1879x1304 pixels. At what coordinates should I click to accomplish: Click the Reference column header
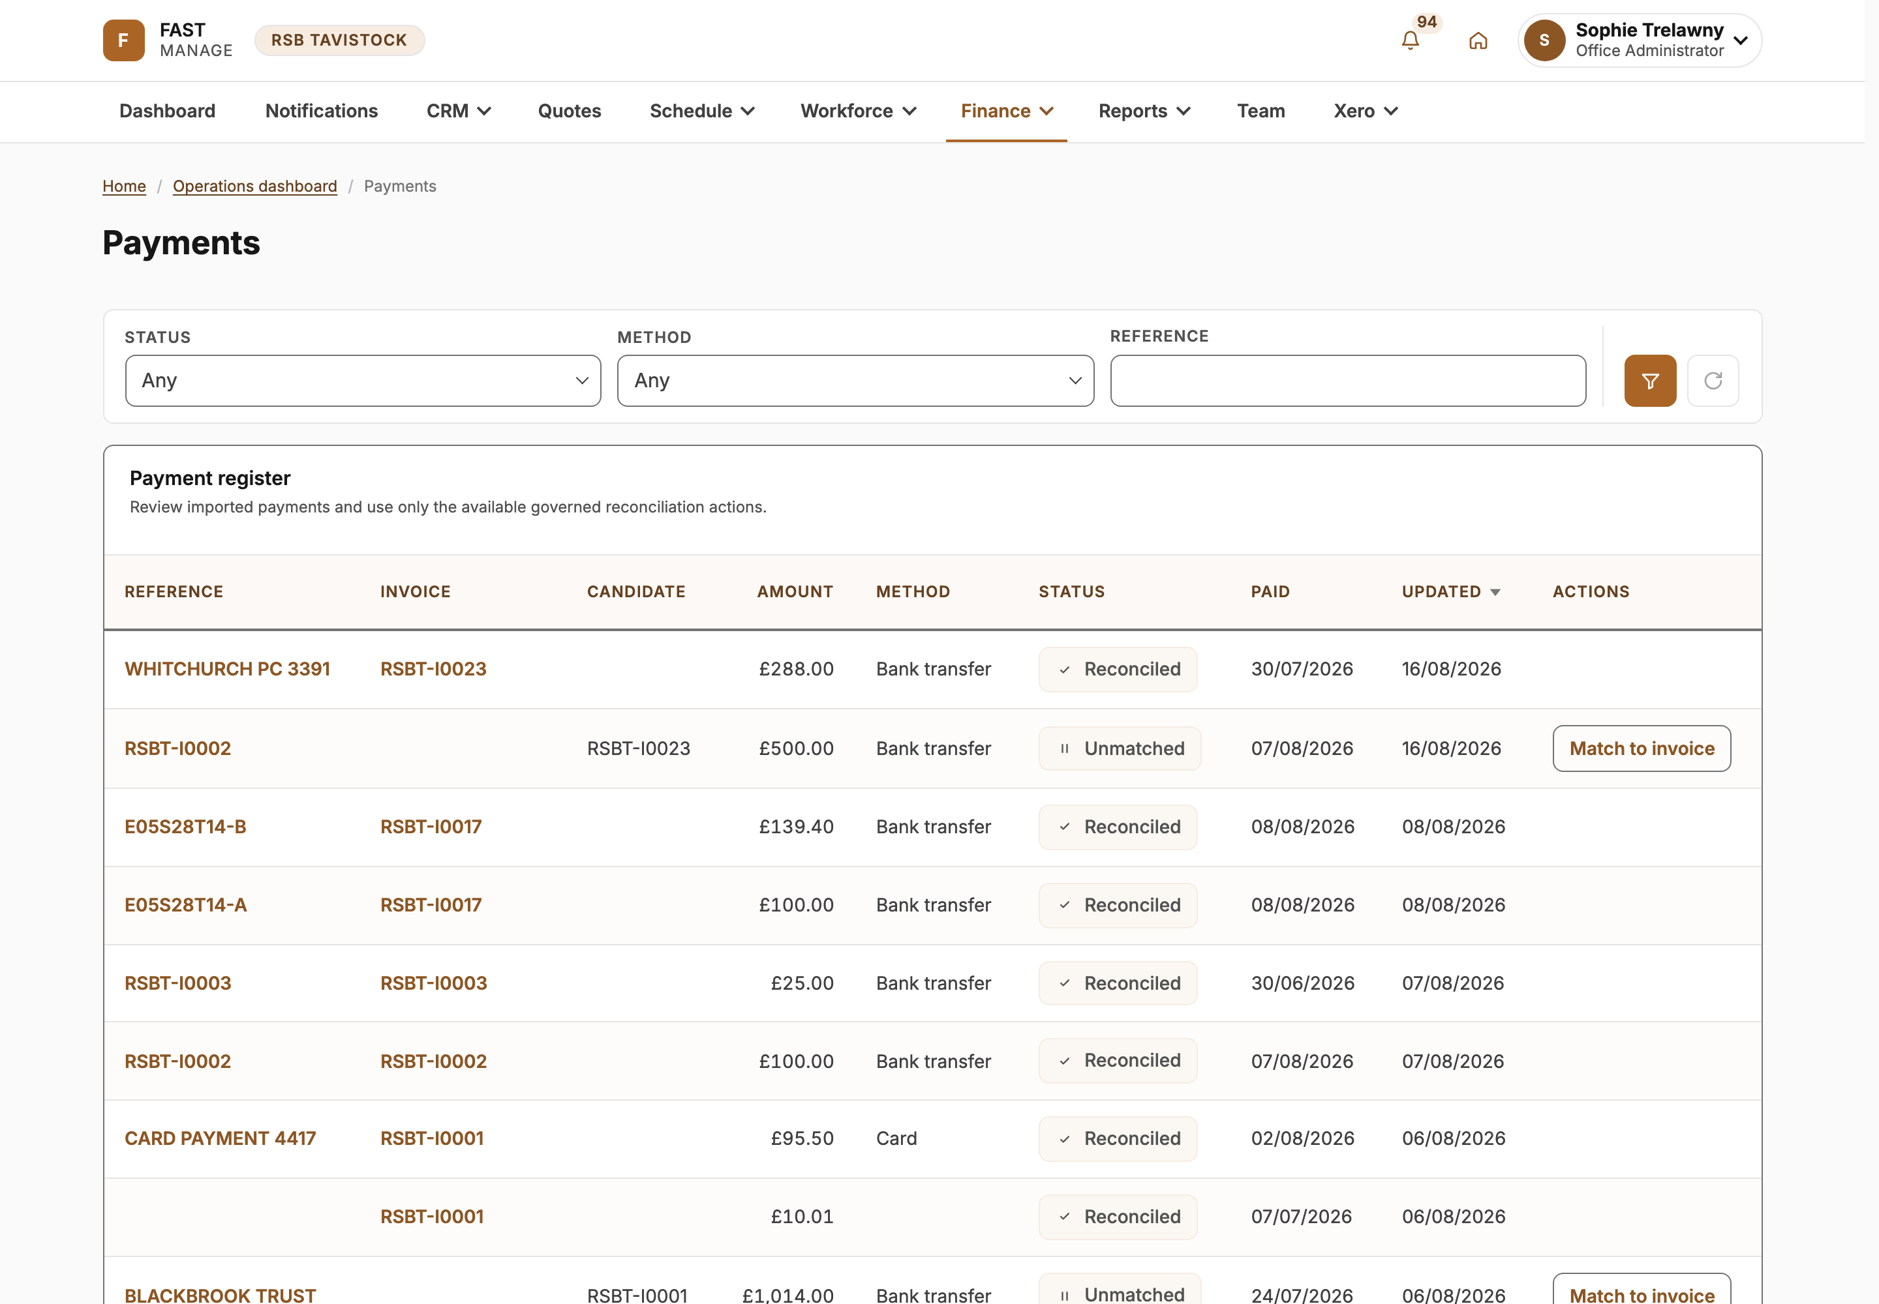coord(174,593)
